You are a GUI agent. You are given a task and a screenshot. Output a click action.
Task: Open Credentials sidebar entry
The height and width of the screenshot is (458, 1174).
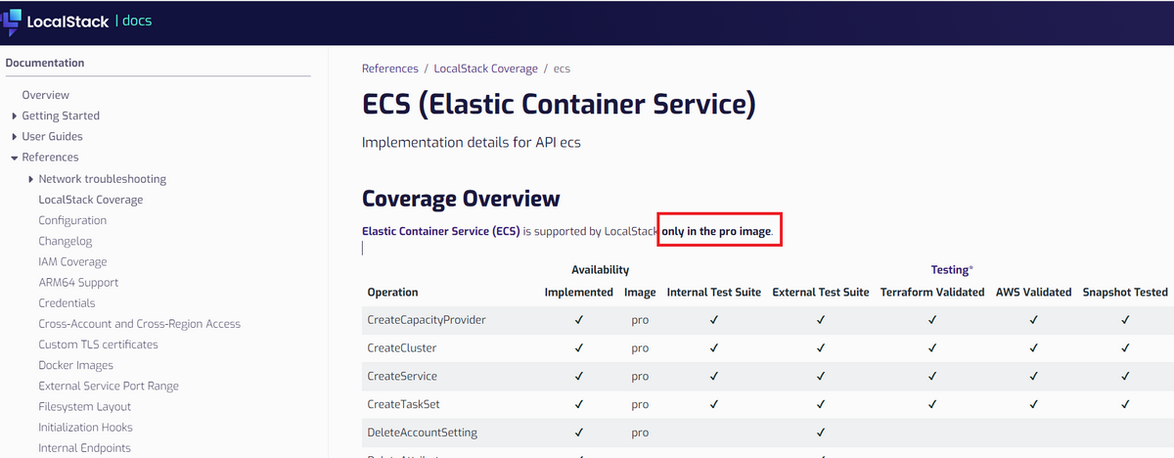68,303
